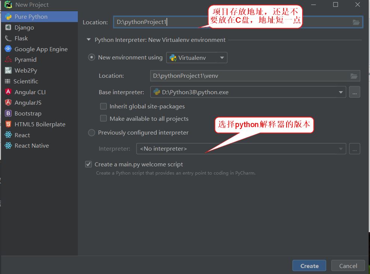Click the Angular CLI red icon
Viewport: 370px width, 274px height.
pyautogui.click(x=8, y=92)
